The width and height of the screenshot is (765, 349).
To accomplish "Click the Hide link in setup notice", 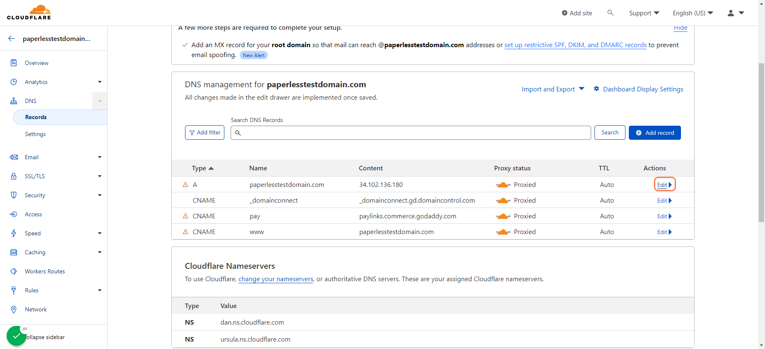I will click(681, 28).
